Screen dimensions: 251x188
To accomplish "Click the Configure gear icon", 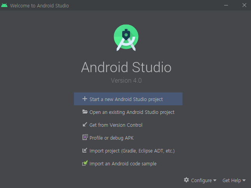I will [186, 180].
